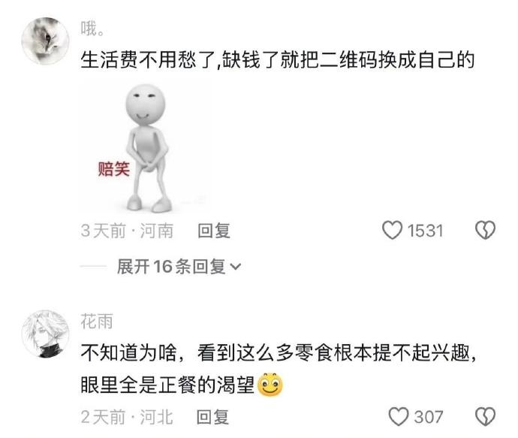Dislike the comment about changing the QR code
The width and height of the screenshot is (518, 438).
pyautogui.click(x=485, y=230)
